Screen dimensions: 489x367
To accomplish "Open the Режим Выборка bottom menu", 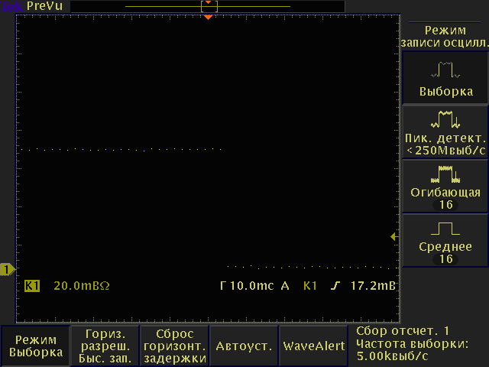I will click(x=36, y=346).
